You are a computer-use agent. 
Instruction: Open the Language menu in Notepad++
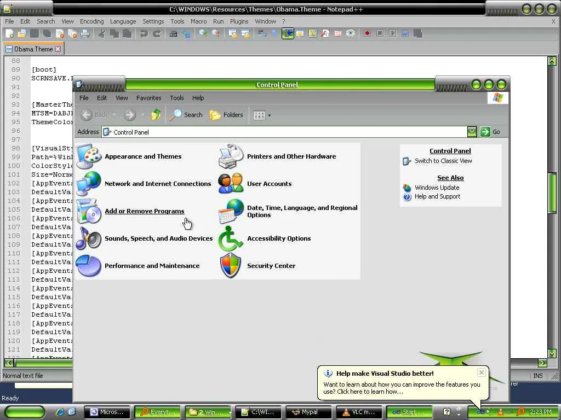point(123,21)
